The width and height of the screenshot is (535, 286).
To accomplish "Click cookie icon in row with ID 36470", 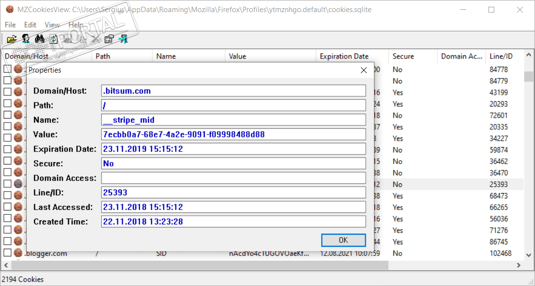I will click(18, 172).
